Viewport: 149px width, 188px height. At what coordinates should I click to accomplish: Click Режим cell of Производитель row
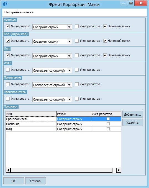click(x=74, y=119)
